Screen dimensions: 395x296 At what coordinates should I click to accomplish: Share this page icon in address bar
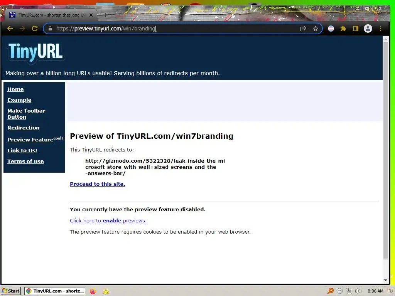(303, 29)
